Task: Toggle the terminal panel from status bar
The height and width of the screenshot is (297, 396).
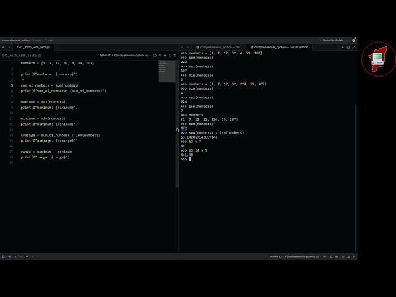Action: [331, 257]
